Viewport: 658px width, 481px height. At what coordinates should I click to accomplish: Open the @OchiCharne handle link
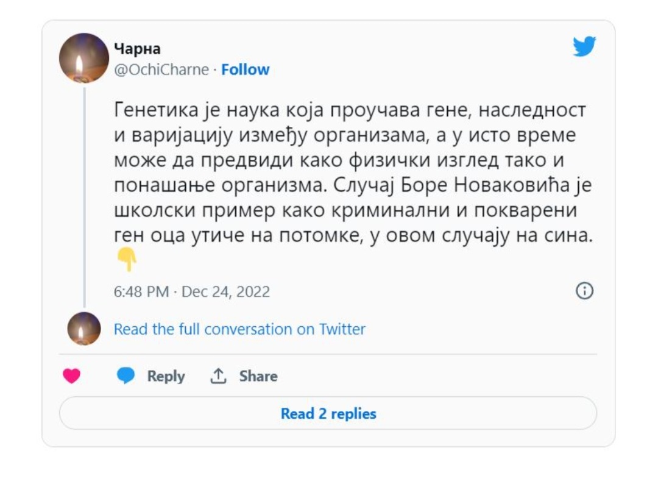(x=161, y=69)
